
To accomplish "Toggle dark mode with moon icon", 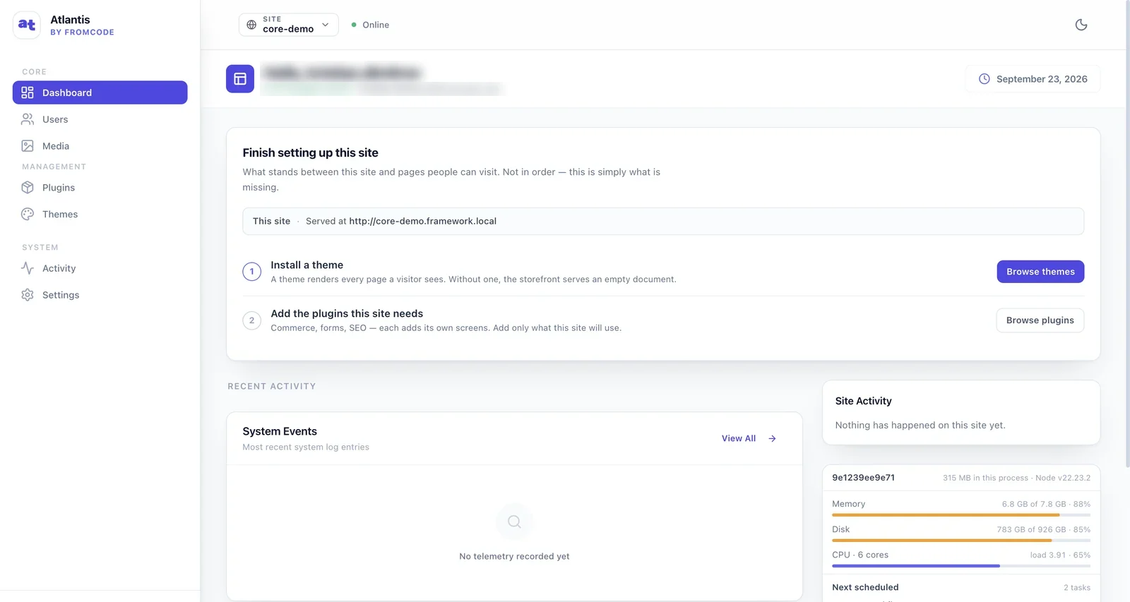I will tap(1081, 25).
